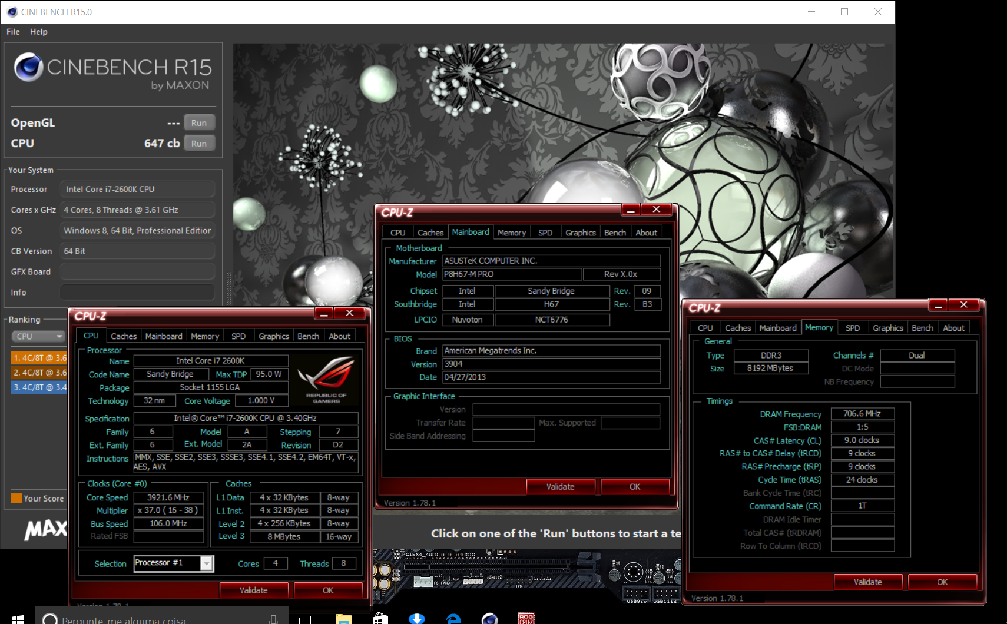Open SPD tab in CPU-Z Memory window
The width and height of the screenshot is (1007, 624).
[853, 328]
